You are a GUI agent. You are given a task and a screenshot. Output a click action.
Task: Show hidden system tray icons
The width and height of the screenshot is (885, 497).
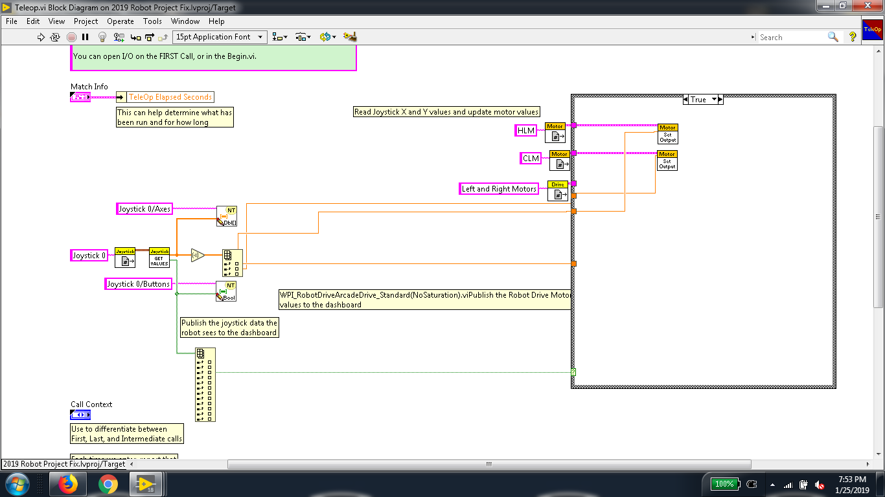tap(772, 485)
